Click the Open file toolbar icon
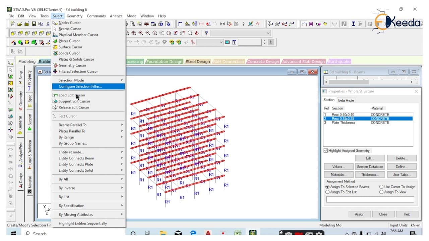Image resolution: width=429 pixels, height=241 pixels. pyautogui.click(x=20, y=24)
